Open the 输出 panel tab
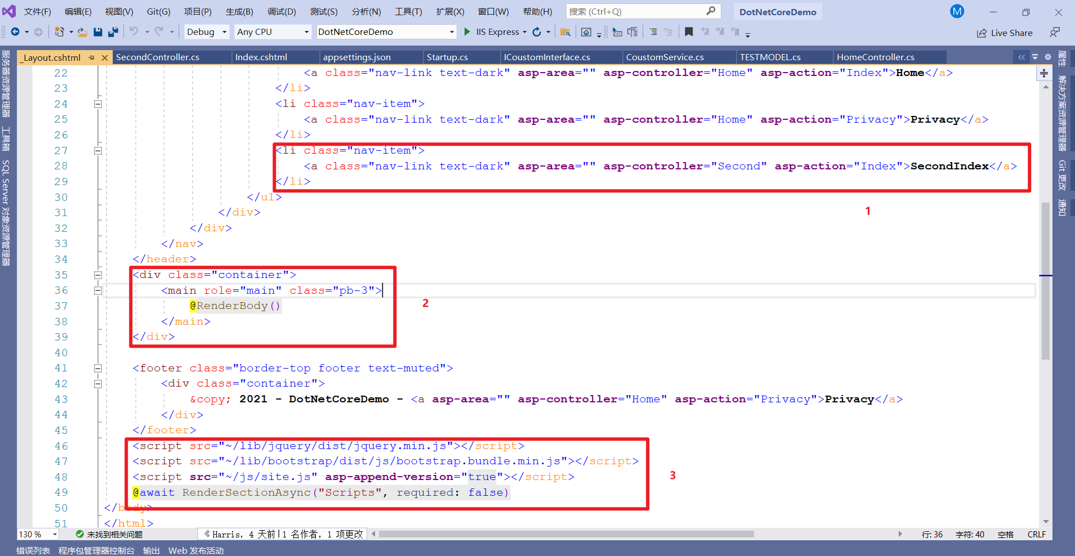1075x556 pixels. (151, 550)
